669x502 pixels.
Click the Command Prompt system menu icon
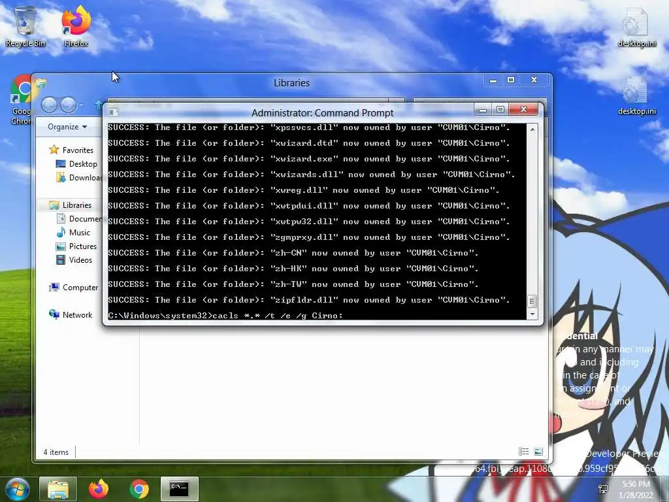click(x=113, y=112)
